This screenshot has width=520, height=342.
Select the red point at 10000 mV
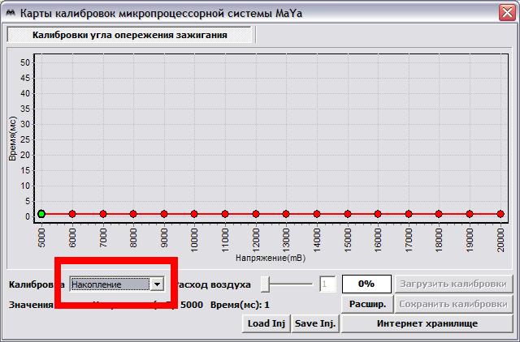click(194, 214)
